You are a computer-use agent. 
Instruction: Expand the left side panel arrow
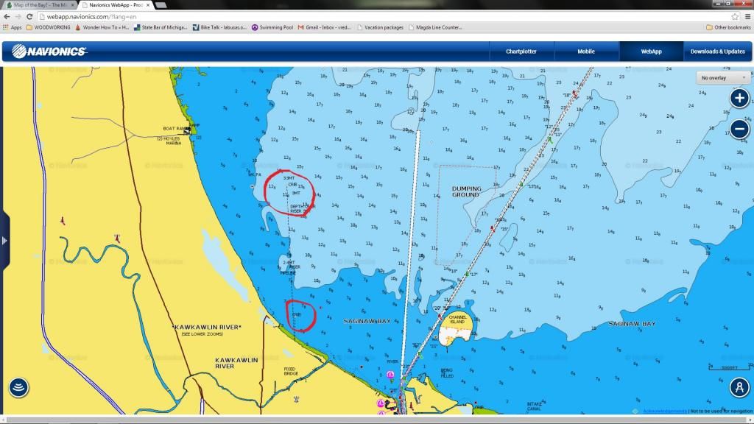4,239
